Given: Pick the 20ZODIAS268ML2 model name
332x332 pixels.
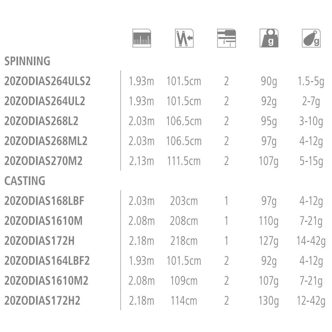Looking at the screenshot, I should click(46, 141).
